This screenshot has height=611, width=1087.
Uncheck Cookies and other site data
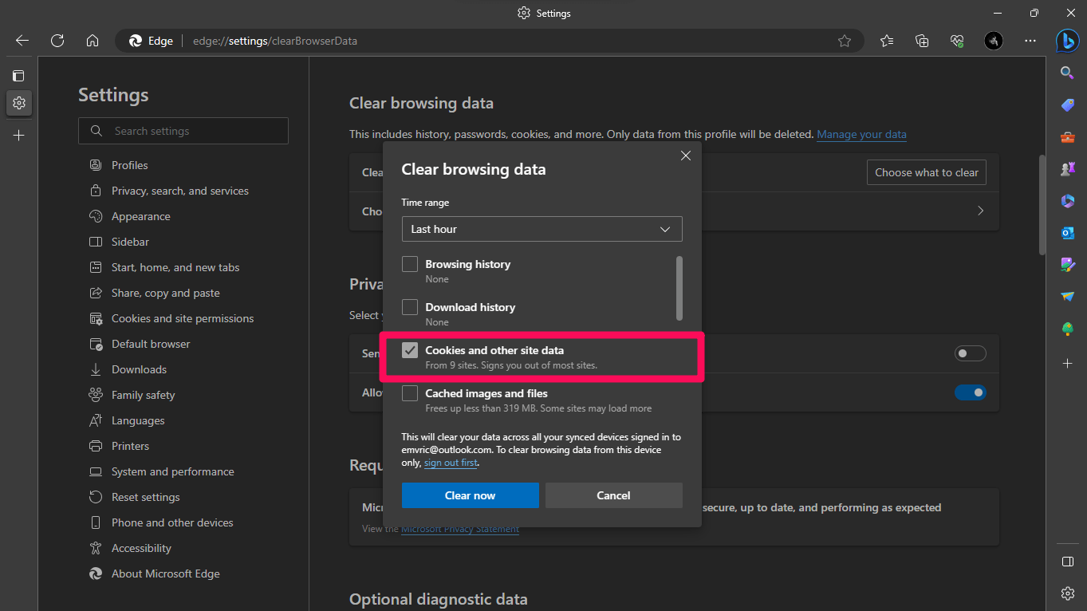410,350
